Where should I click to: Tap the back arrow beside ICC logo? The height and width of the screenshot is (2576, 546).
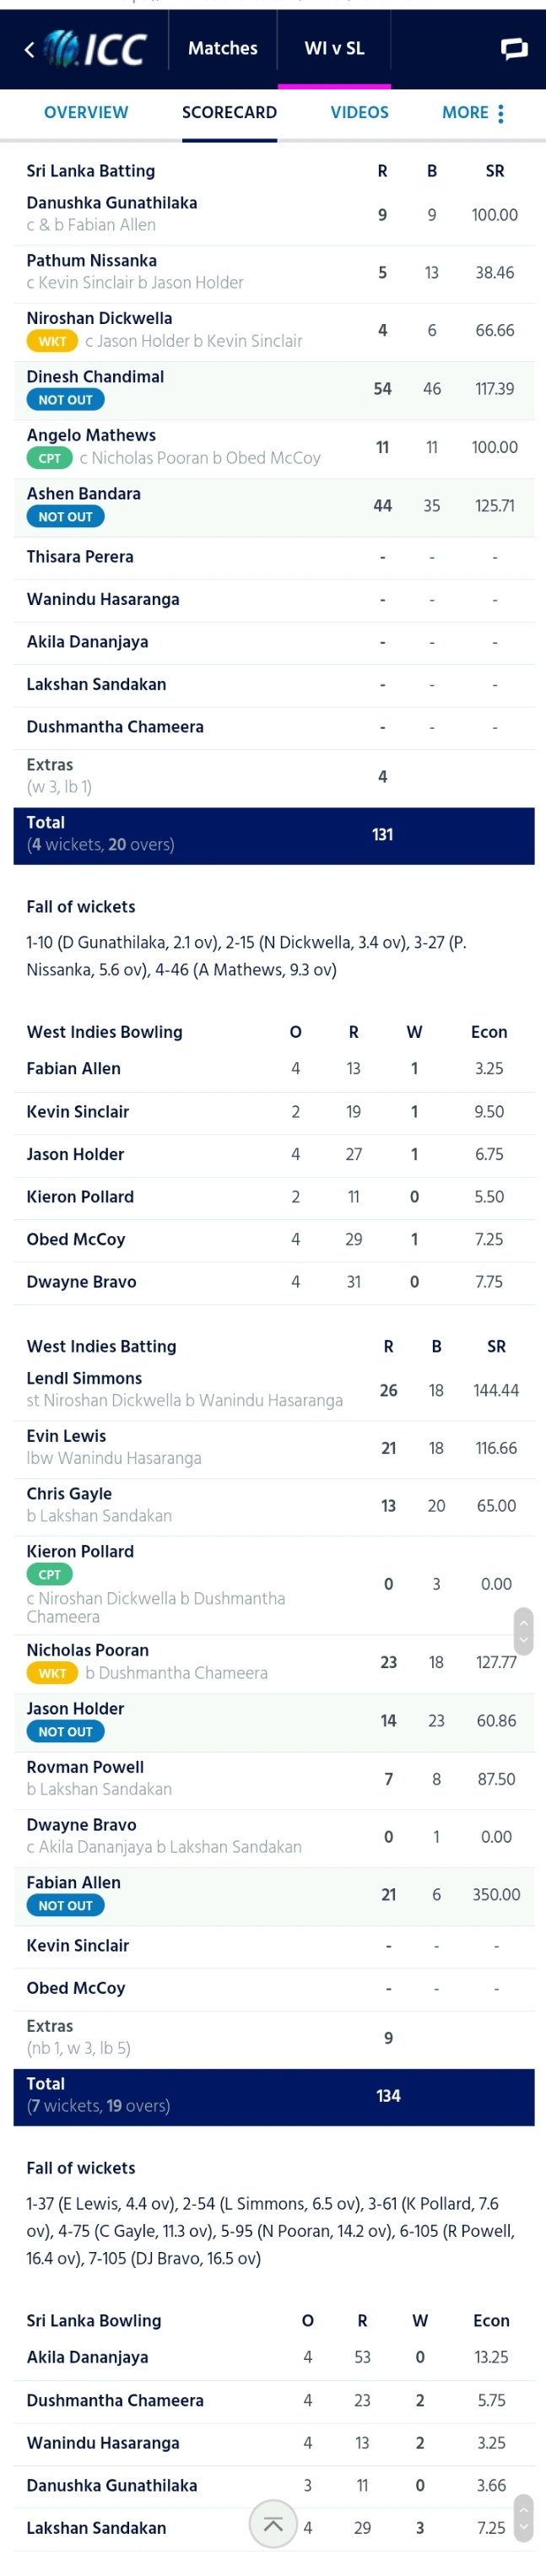29,49
